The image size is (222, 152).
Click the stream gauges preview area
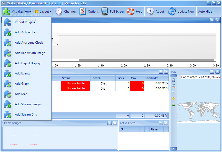pos(60,138)
